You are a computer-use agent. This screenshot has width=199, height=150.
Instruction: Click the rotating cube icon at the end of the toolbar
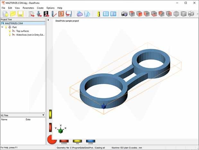point(191,14)
